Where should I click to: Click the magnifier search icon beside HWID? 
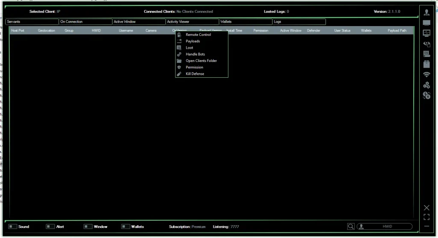coord(351,226)
